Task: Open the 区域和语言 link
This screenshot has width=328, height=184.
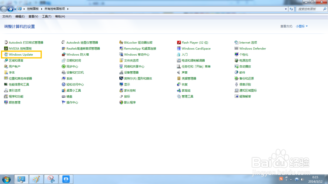Action: [x=16, y=61]
